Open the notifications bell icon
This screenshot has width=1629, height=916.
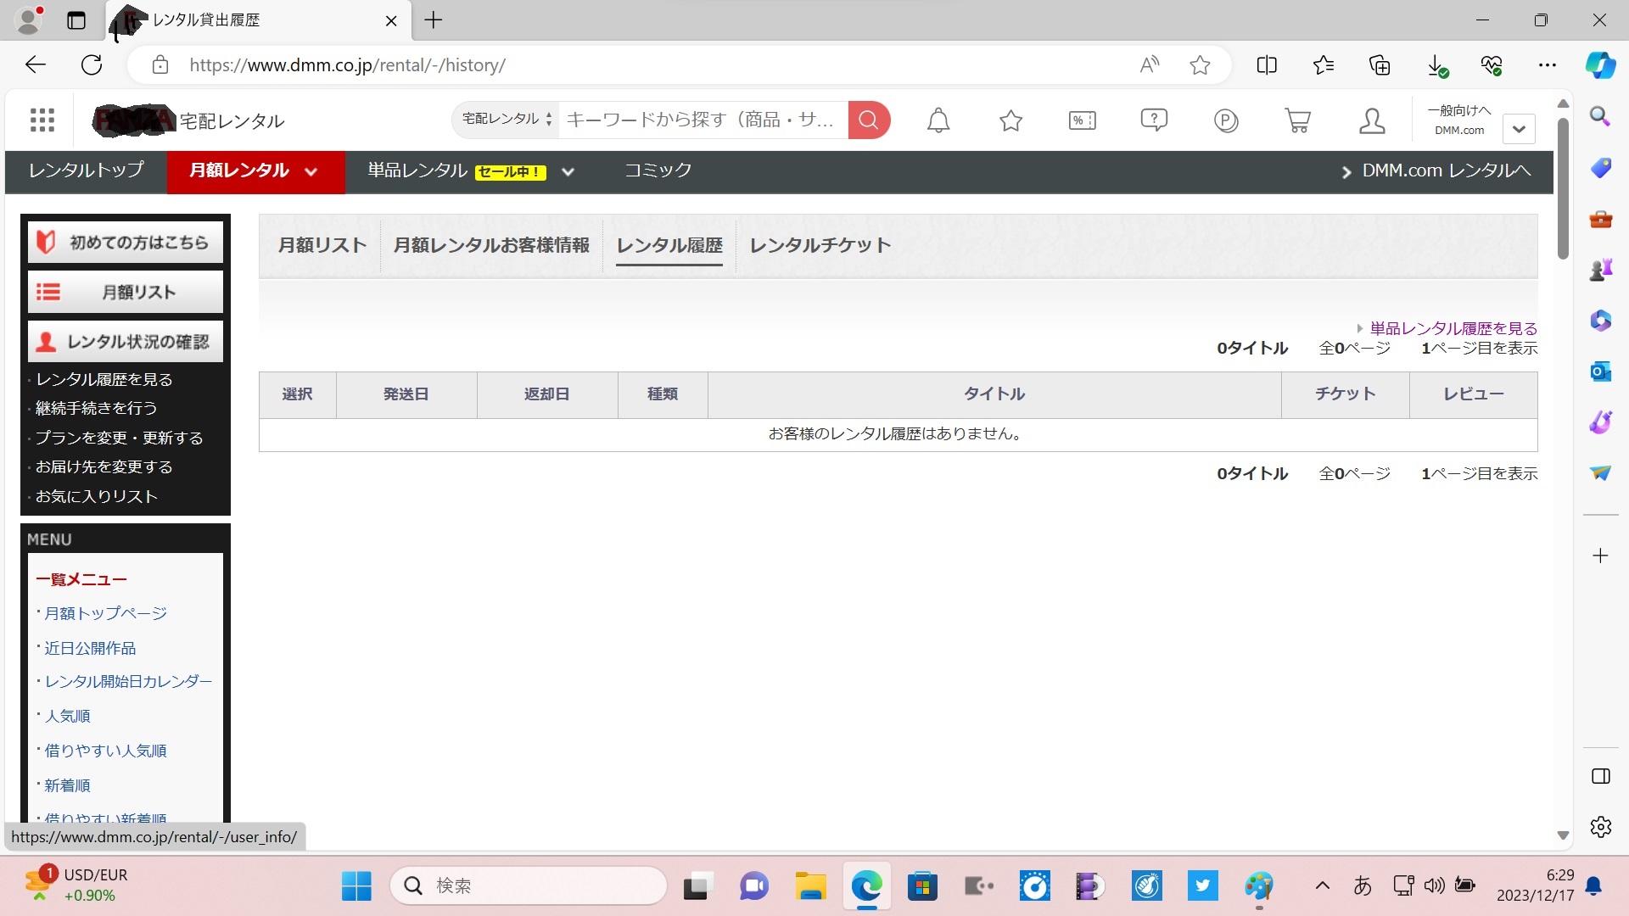pos(938,120)
